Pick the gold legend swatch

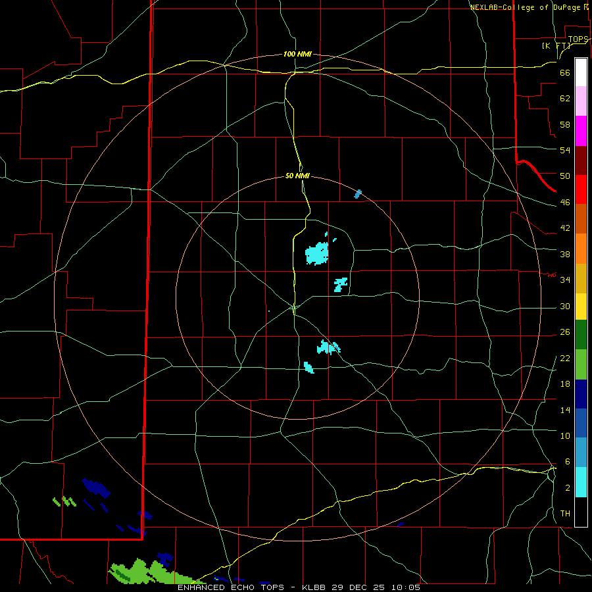click(x=581, y=278)
